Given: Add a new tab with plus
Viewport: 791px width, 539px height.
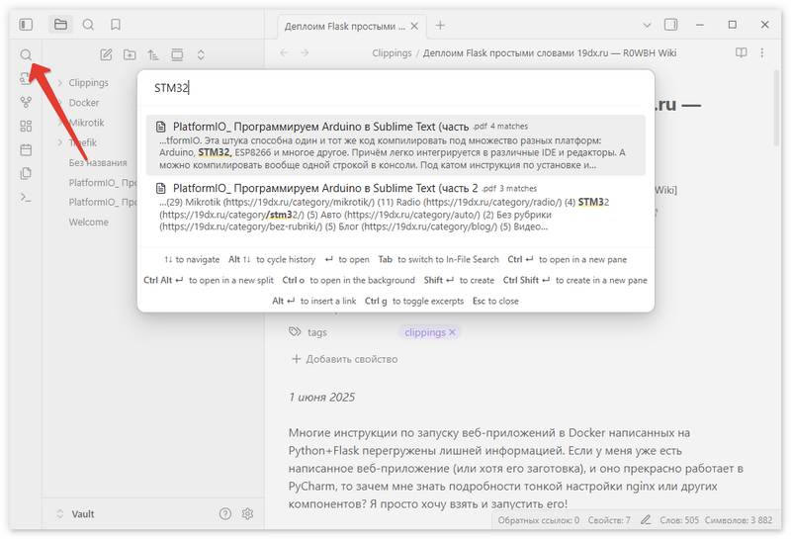Looking at the screenshot, I should pos(440,26).
